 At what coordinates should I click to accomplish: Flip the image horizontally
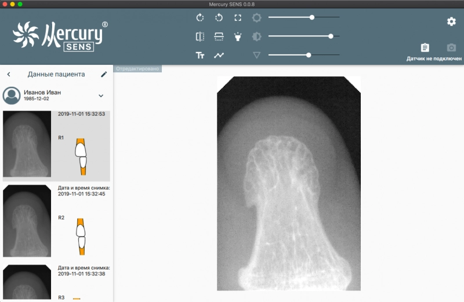click(200, 36)
